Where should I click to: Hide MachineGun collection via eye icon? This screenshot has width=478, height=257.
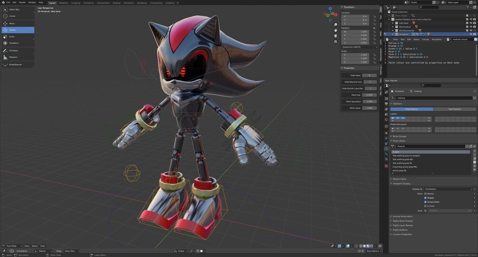pyautogui.click(x=471, y=27)
